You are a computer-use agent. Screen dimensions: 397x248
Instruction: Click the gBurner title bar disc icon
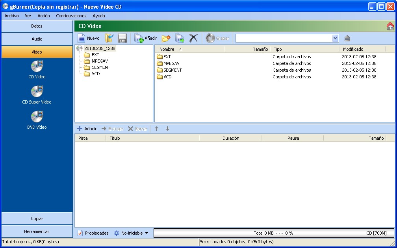(6, 6)
